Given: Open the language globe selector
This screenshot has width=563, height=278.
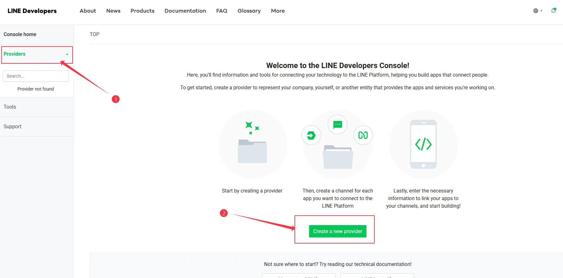Looking at the screenshot, I should [538, 11].
